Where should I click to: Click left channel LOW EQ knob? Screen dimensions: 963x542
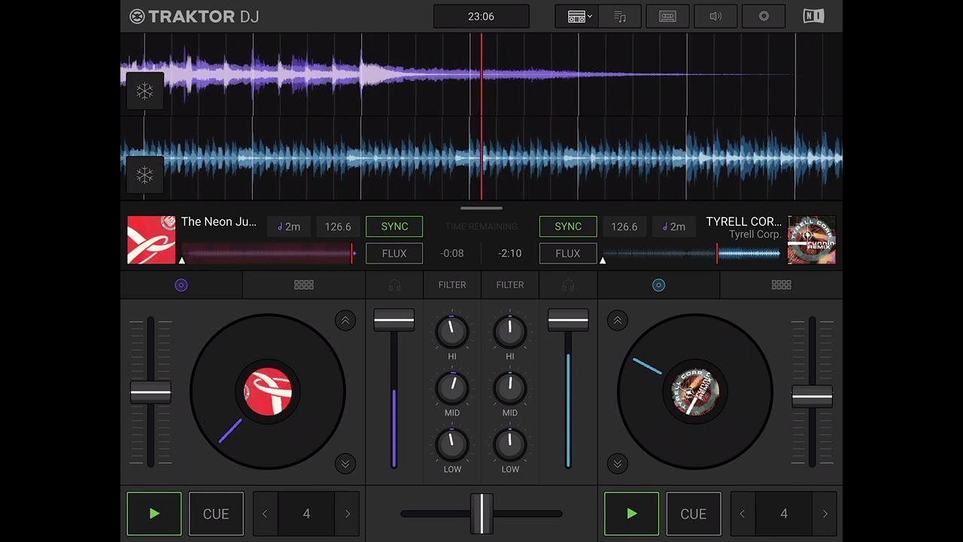[452, 445]
